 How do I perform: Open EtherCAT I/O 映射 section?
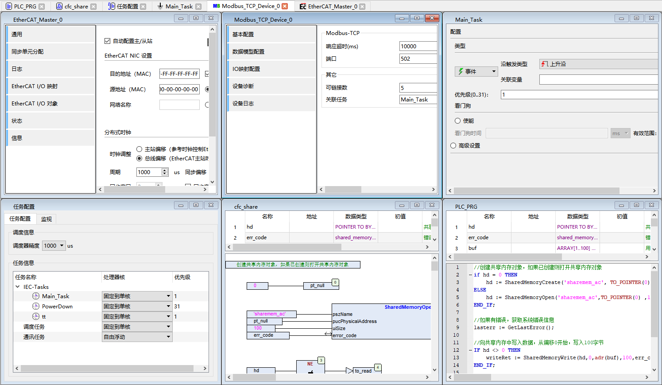pos(50,86)
